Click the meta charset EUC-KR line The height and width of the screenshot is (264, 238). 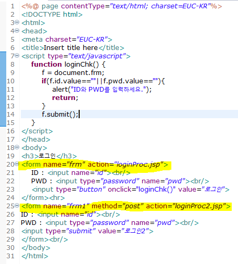[x=67, y=40]
